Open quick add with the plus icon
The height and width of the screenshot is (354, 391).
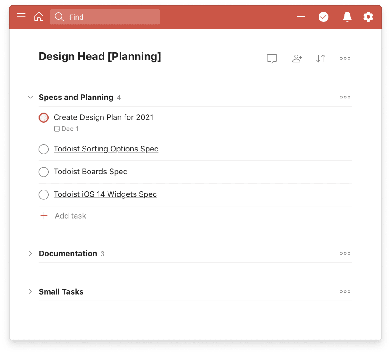coord(301,17)
